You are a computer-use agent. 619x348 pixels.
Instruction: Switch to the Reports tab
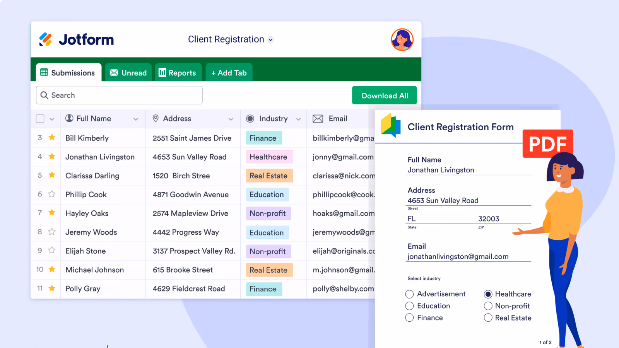pyautogui.click(x=178, y=72)
